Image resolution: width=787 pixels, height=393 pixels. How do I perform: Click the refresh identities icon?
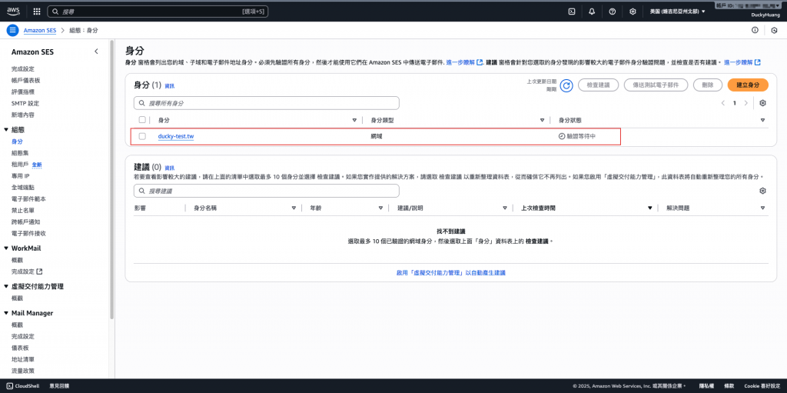coord(566,85)
